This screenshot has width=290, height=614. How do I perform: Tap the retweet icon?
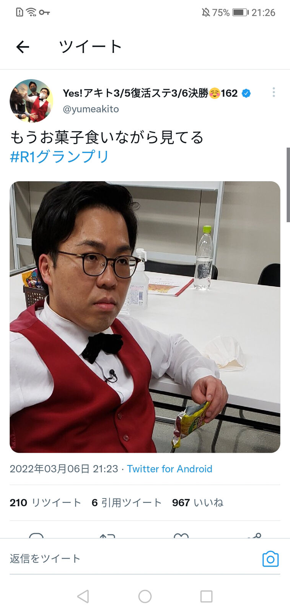[x=108, y=535]
